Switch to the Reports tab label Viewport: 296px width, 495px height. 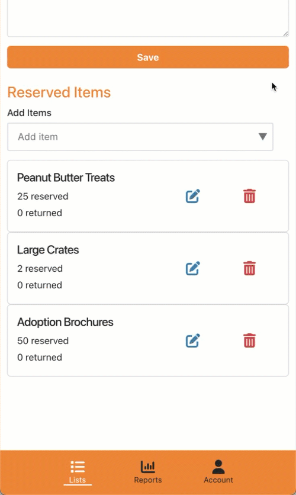pyautogui.click(x=147, y=480)
